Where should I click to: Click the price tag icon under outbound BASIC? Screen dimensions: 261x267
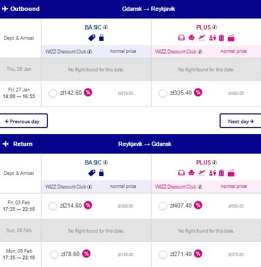coord(92,38)
